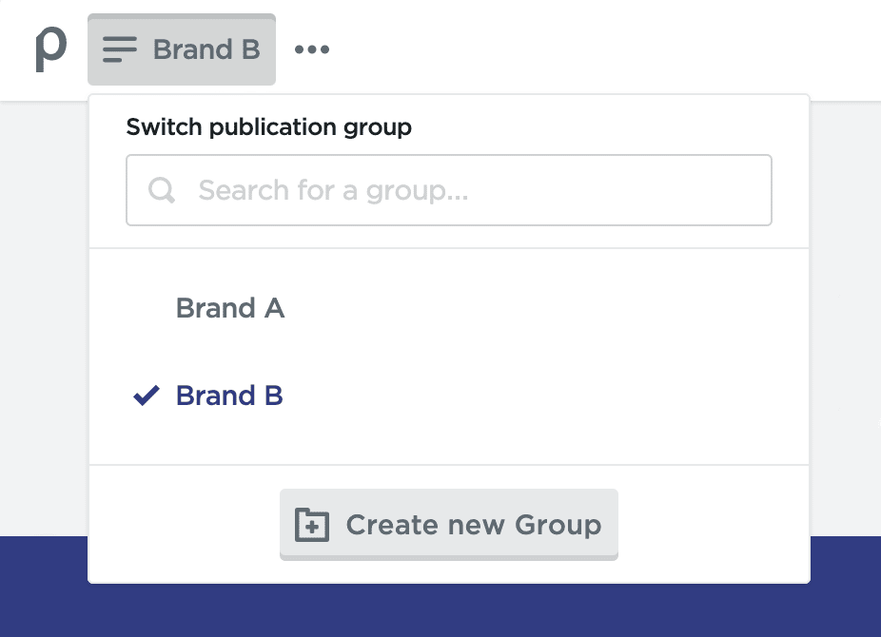Click the Search for a group field
This screenshot has height=637, width=881.
(448, 189)
